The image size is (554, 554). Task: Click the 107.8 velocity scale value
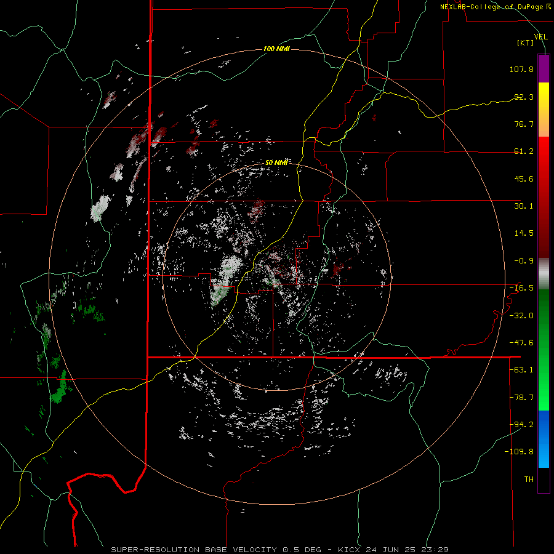pos(521,69)
